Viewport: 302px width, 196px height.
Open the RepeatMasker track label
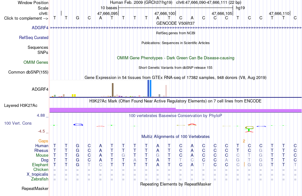pyautogui.click(x=35, y=188)
